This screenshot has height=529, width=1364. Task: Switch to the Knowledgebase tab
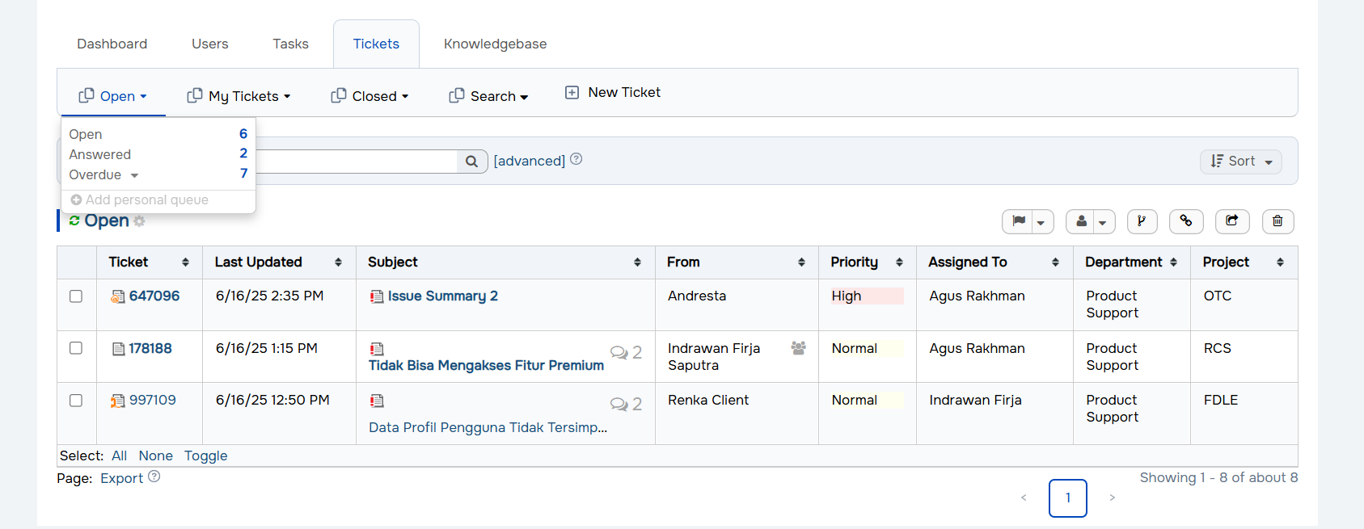(495, 44)
